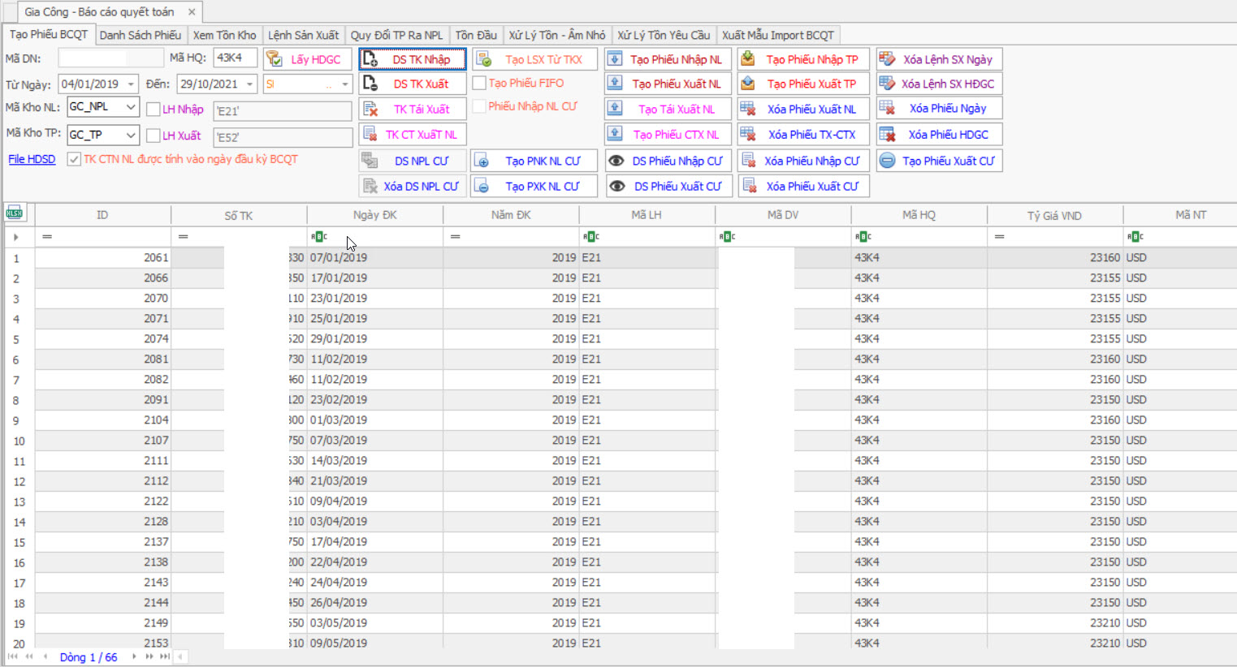Click the Xóa DS NPL CƯ icon
This screenshot has height=667, width=1237.
pos(370,186)
